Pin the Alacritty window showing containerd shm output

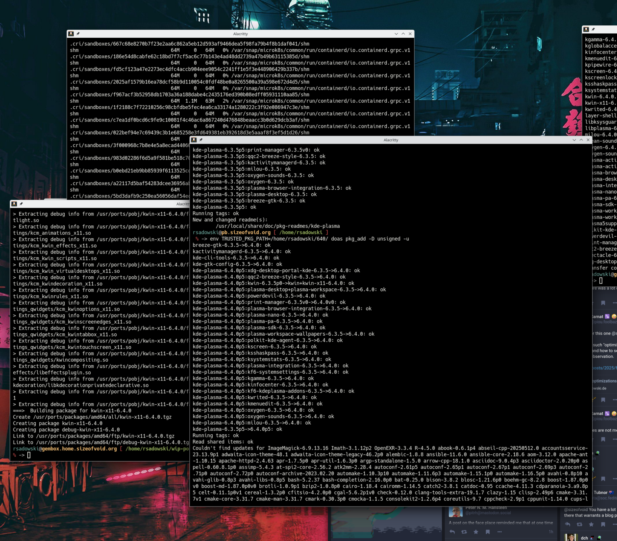pos(78,34)
